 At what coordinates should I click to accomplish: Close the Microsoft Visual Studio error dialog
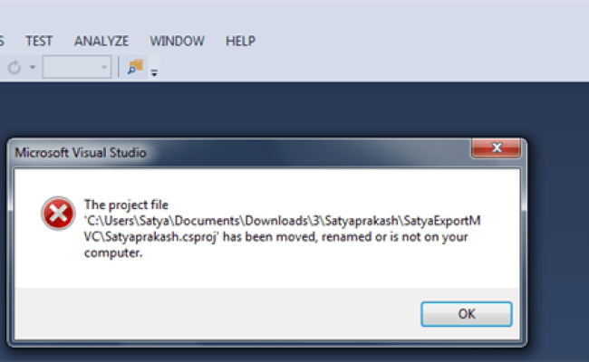[496, 148]
